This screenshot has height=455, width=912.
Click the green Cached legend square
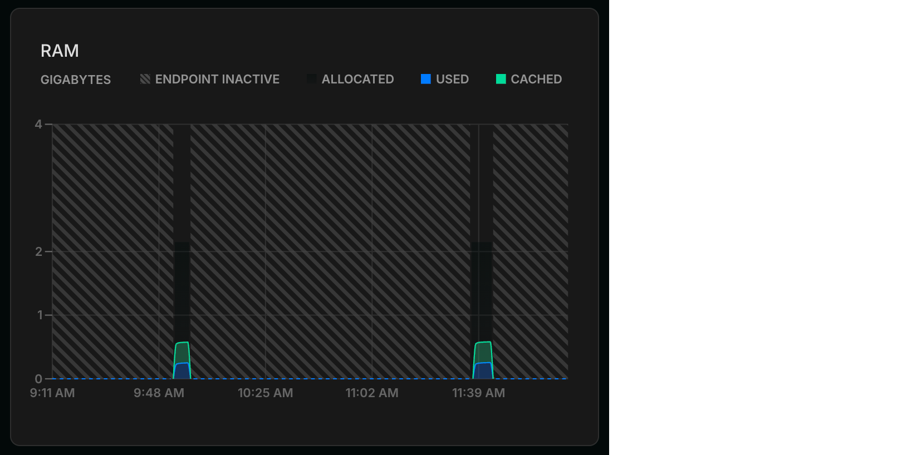coord(501,79)
